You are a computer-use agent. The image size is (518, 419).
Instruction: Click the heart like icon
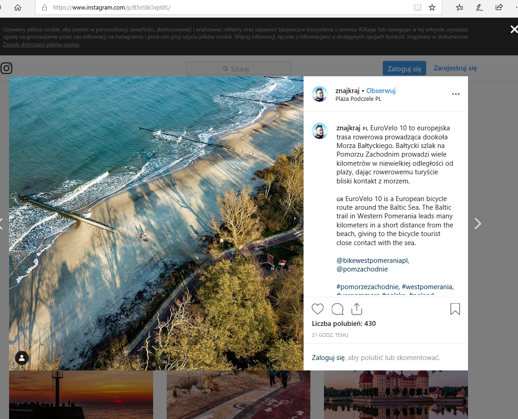click(318, 309)
